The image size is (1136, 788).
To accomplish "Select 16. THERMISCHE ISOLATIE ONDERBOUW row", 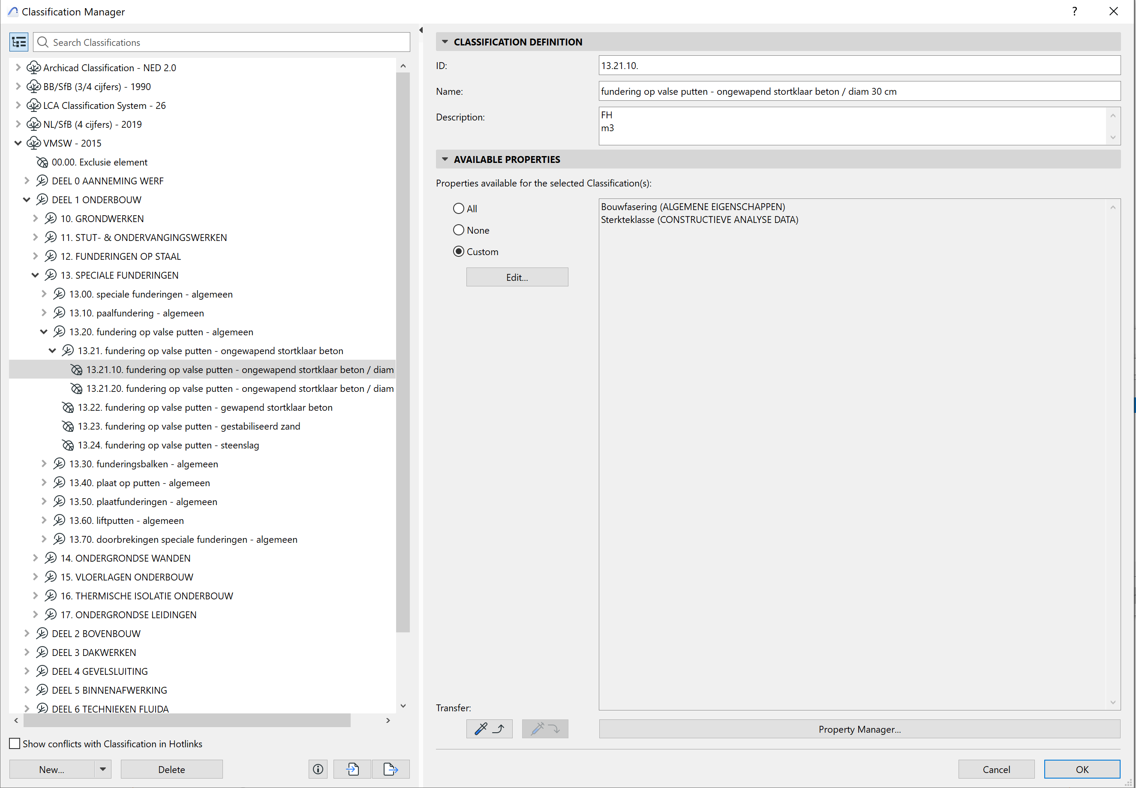I will pos(202,596).
